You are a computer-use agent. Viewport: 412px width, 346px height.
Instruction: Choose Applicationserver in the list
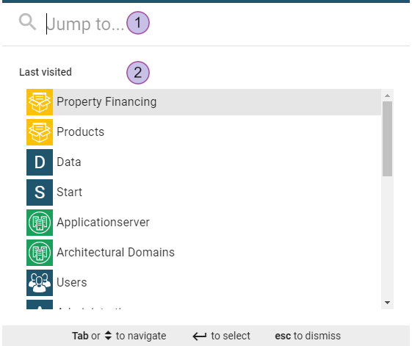tap(203, 223)
